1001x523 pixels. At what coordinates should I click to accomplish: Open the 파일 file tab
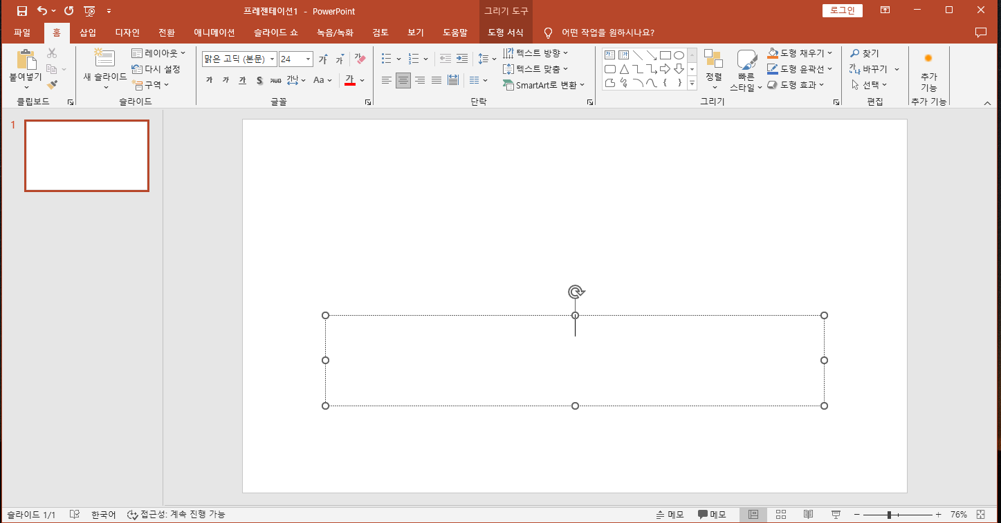tap(22, 32)
